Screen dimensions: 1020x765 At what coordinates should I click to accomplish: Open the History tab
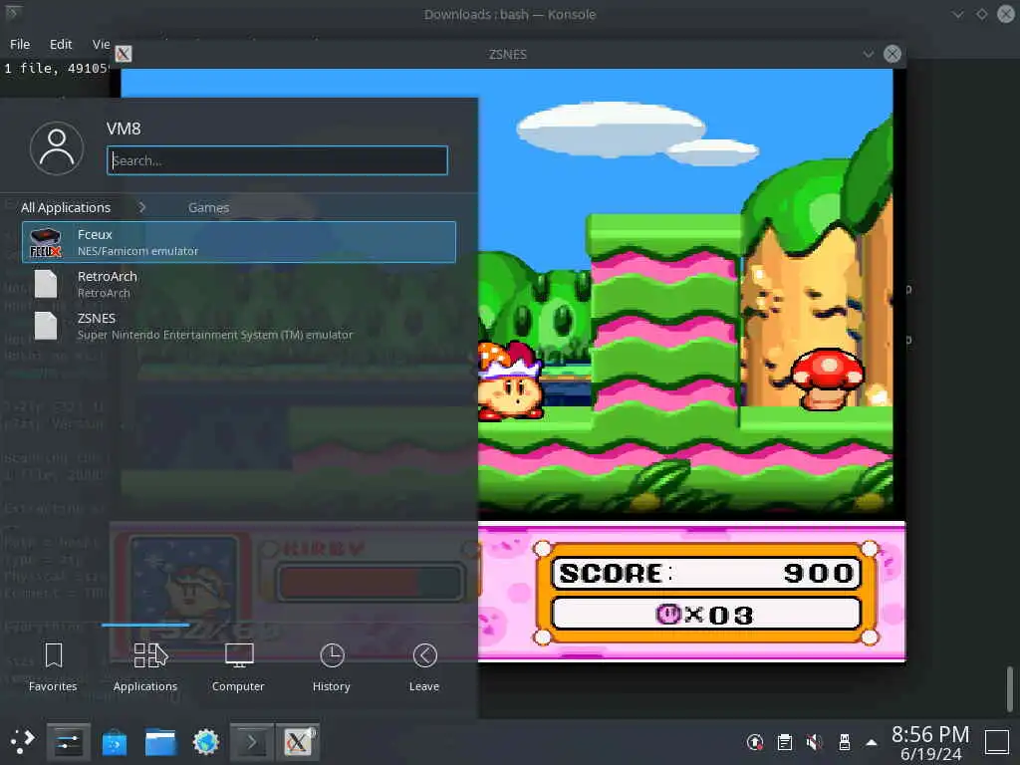[x=331, y=666]
